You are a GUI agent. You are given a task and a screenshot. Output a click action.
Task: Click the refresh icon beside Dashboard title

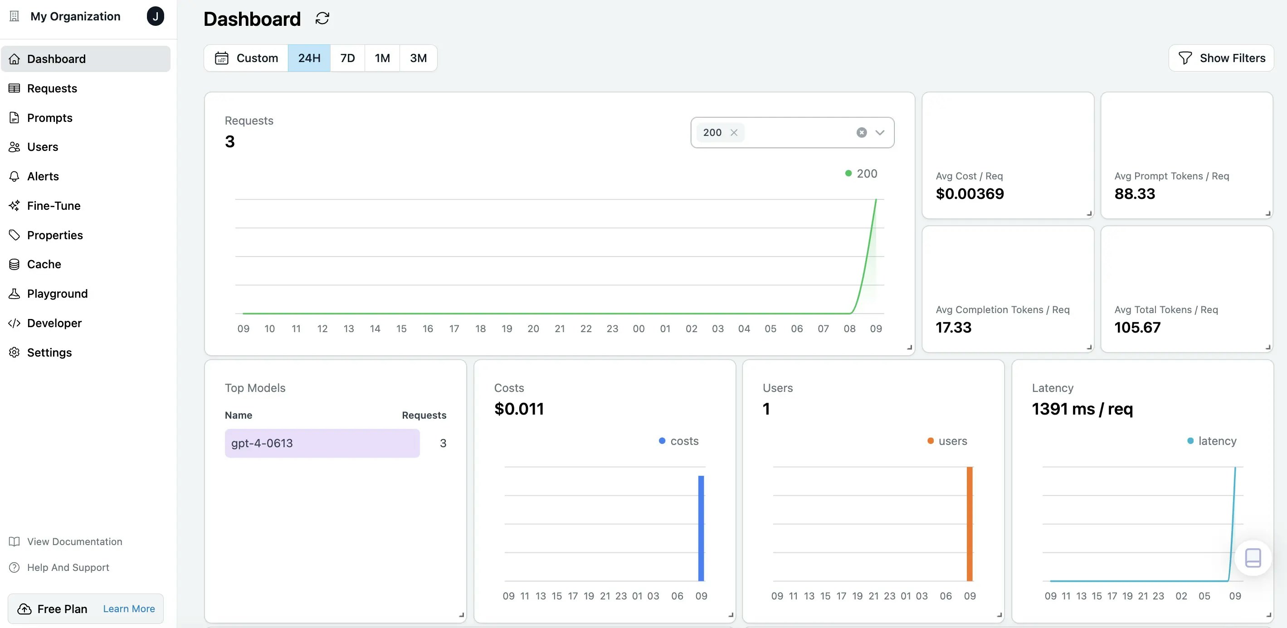[322, 19]
